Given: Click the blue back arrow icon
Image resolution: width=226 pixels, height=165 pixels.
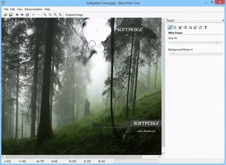Looking at the screenshot, I should pos(17,15).
